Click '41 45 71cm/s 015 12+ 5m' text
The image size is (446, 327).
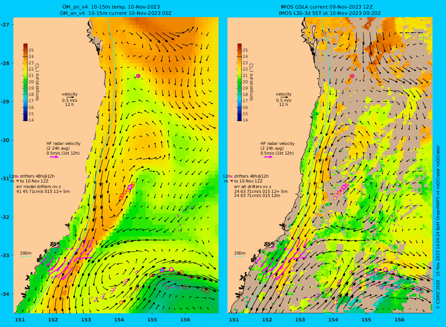tap(43, 191)
